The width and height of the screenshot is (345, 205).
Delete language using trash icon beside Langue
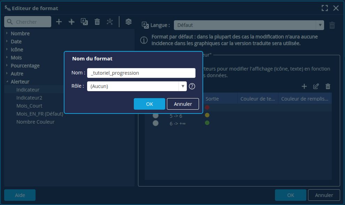[x=332, y=25]
